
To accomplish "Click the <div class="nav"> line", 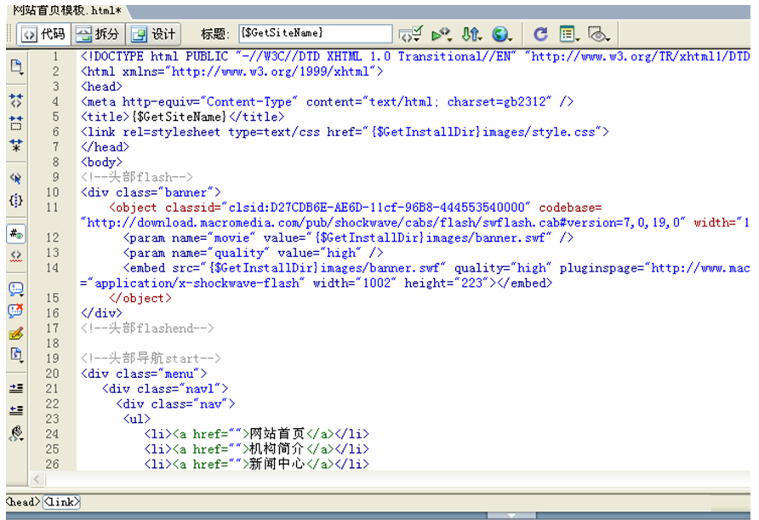I will [175, 403].
